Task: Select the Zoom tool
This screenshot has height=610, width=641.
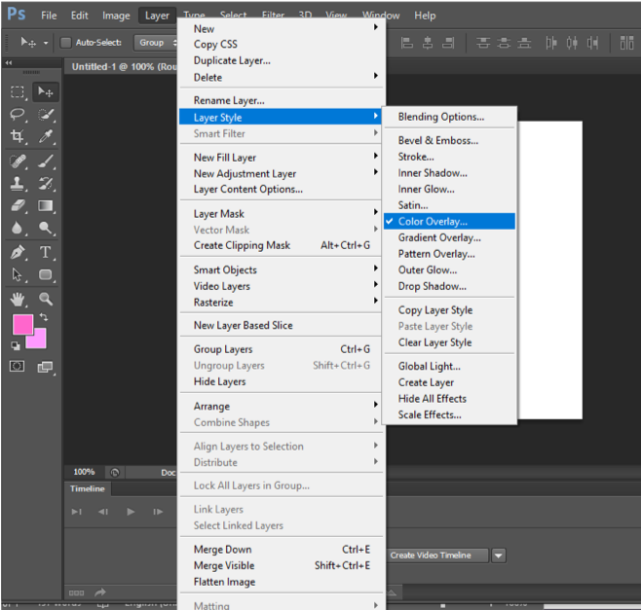Action: (x=46, y=300)
